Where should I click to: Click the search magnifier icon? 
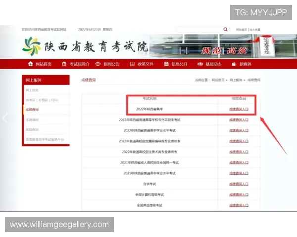pyautogui.click(x=225, y=29)
